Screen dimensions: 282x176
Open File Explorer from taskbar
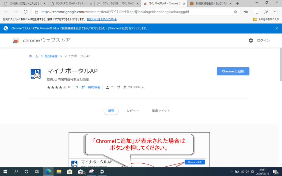tap(59, 172)
